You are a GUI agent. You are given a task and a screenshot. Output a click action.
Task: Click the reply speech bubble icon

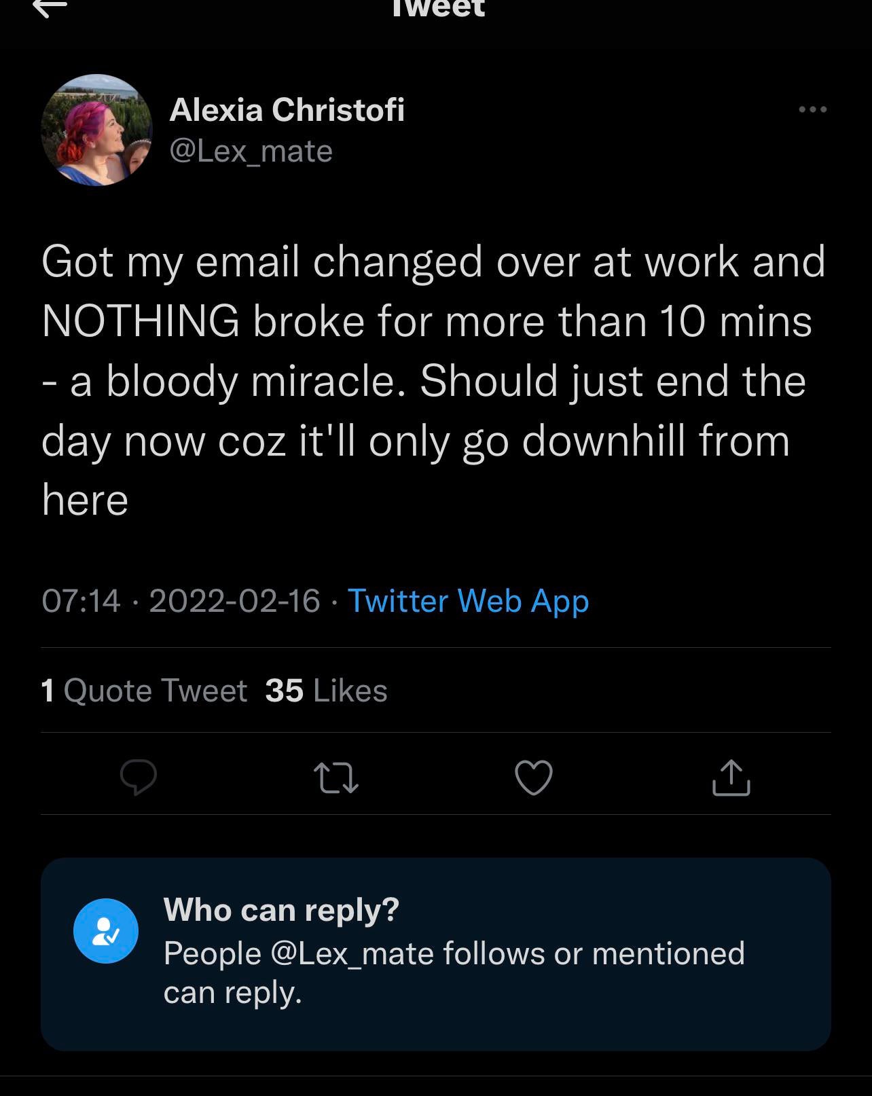(x=139, y=777)
